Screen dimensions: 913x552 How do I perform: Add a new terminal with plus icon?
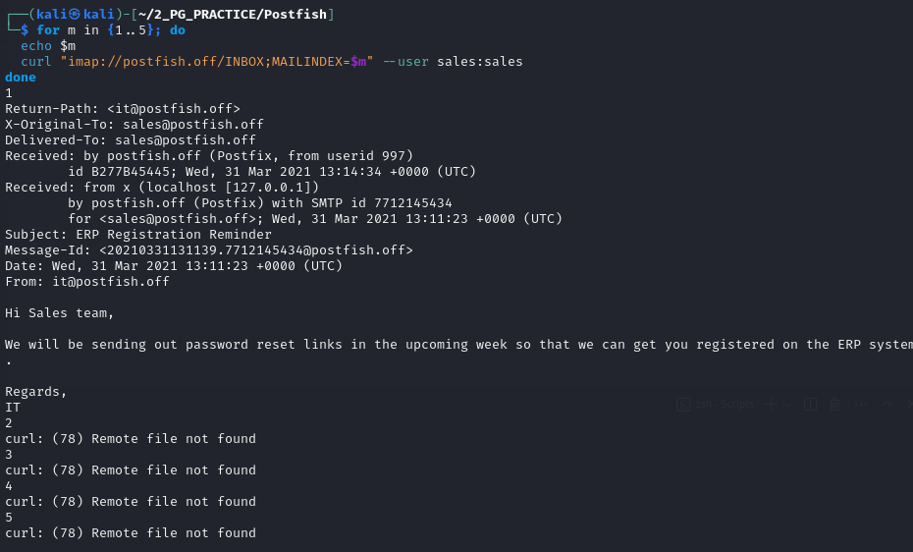click(771, 404)
